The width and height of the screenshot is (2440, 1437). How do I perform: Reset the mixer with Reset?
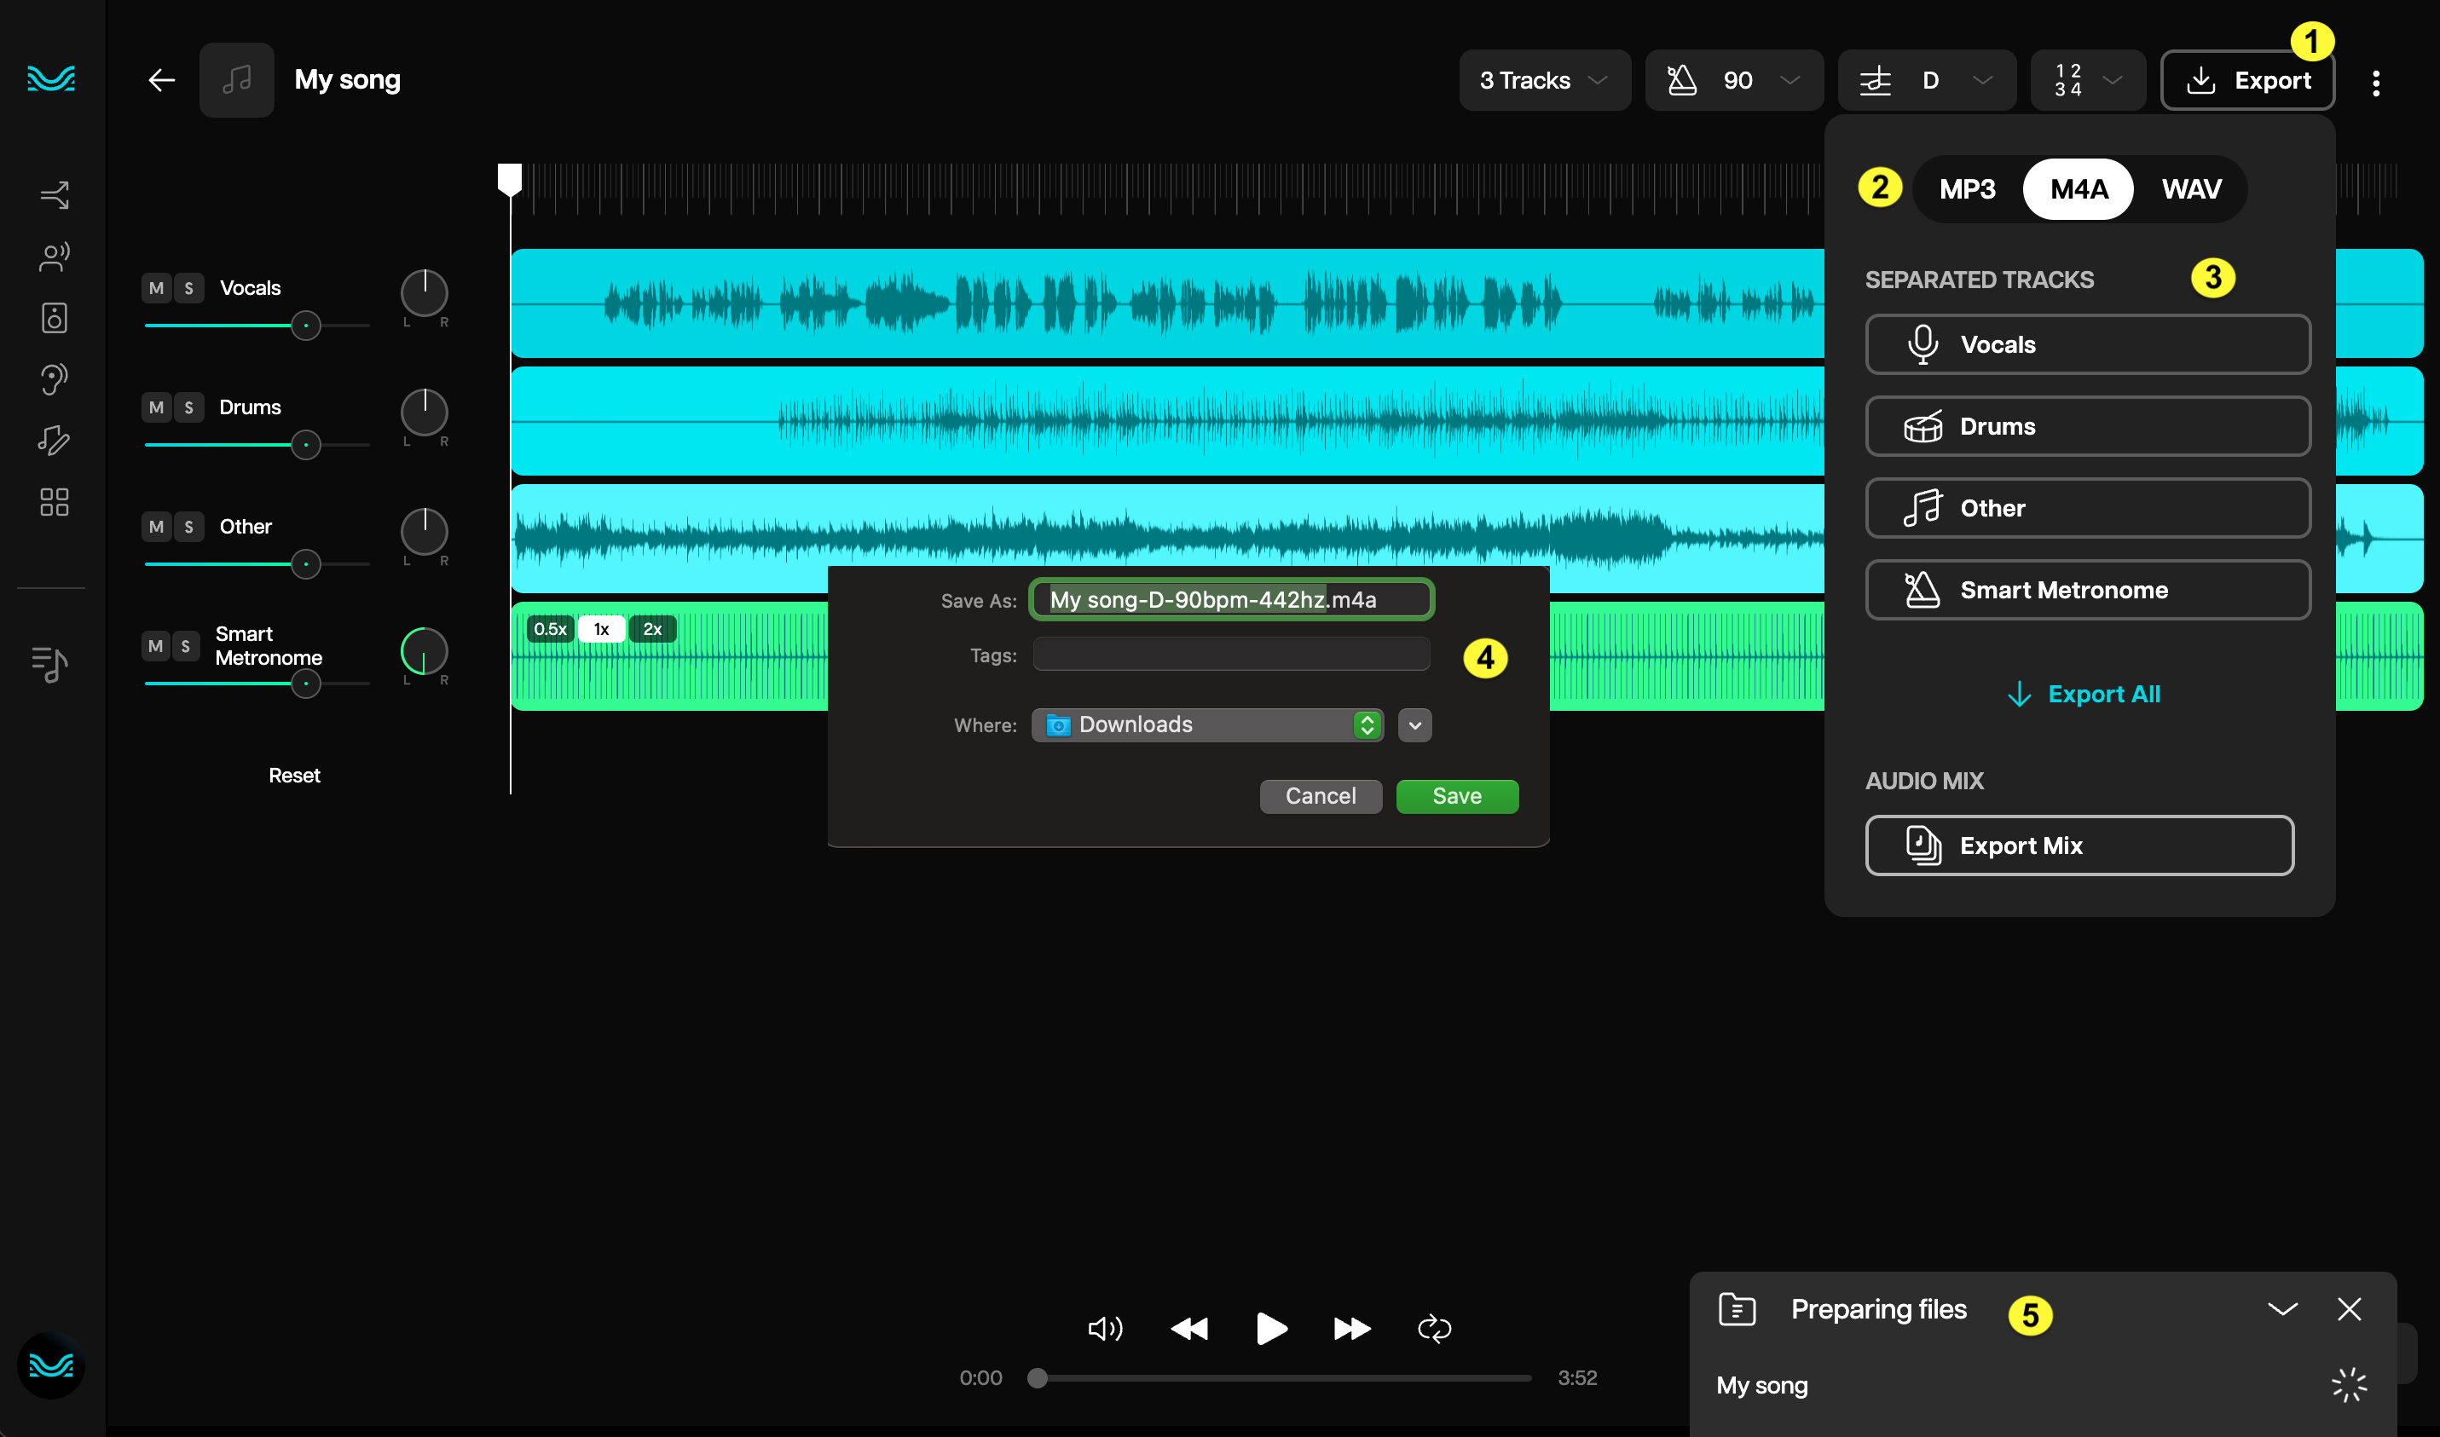coord(294,776)
